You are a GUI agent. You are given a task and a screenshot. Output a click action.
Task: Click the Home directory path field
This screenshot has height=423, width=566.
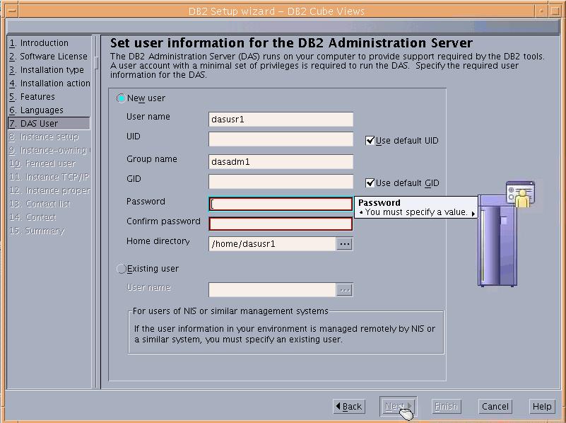point(272,244)
